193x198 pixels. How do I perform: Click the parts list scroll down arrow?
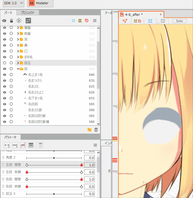coord(99,124)
